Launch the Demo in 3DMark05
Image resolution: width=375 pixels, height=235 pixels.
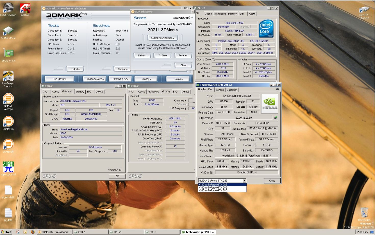click(179, 79)
